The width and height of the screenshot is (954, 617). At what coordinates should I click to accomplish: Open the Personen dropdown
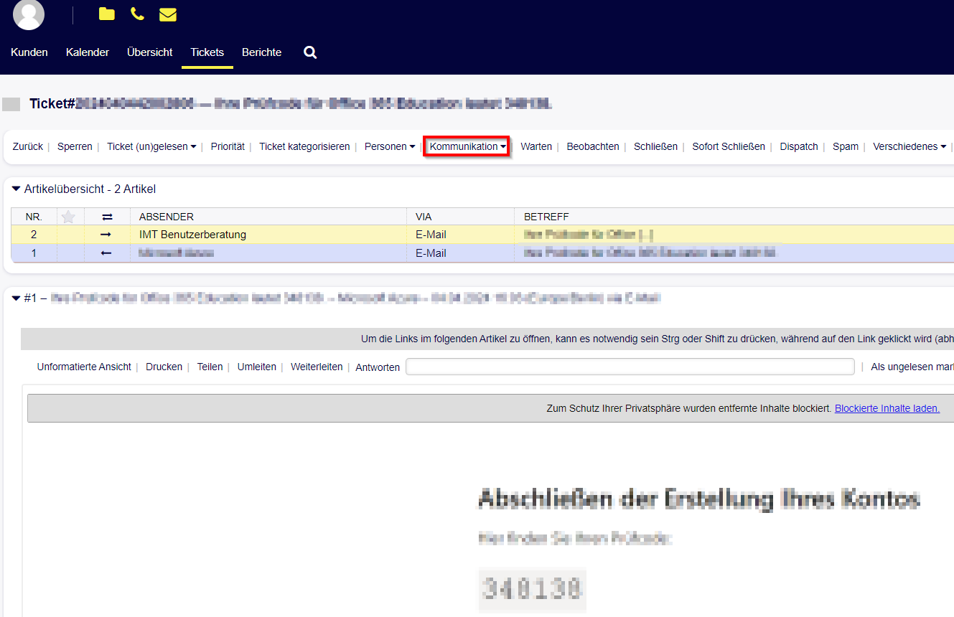pyautogui.click(x=390, y=146)
